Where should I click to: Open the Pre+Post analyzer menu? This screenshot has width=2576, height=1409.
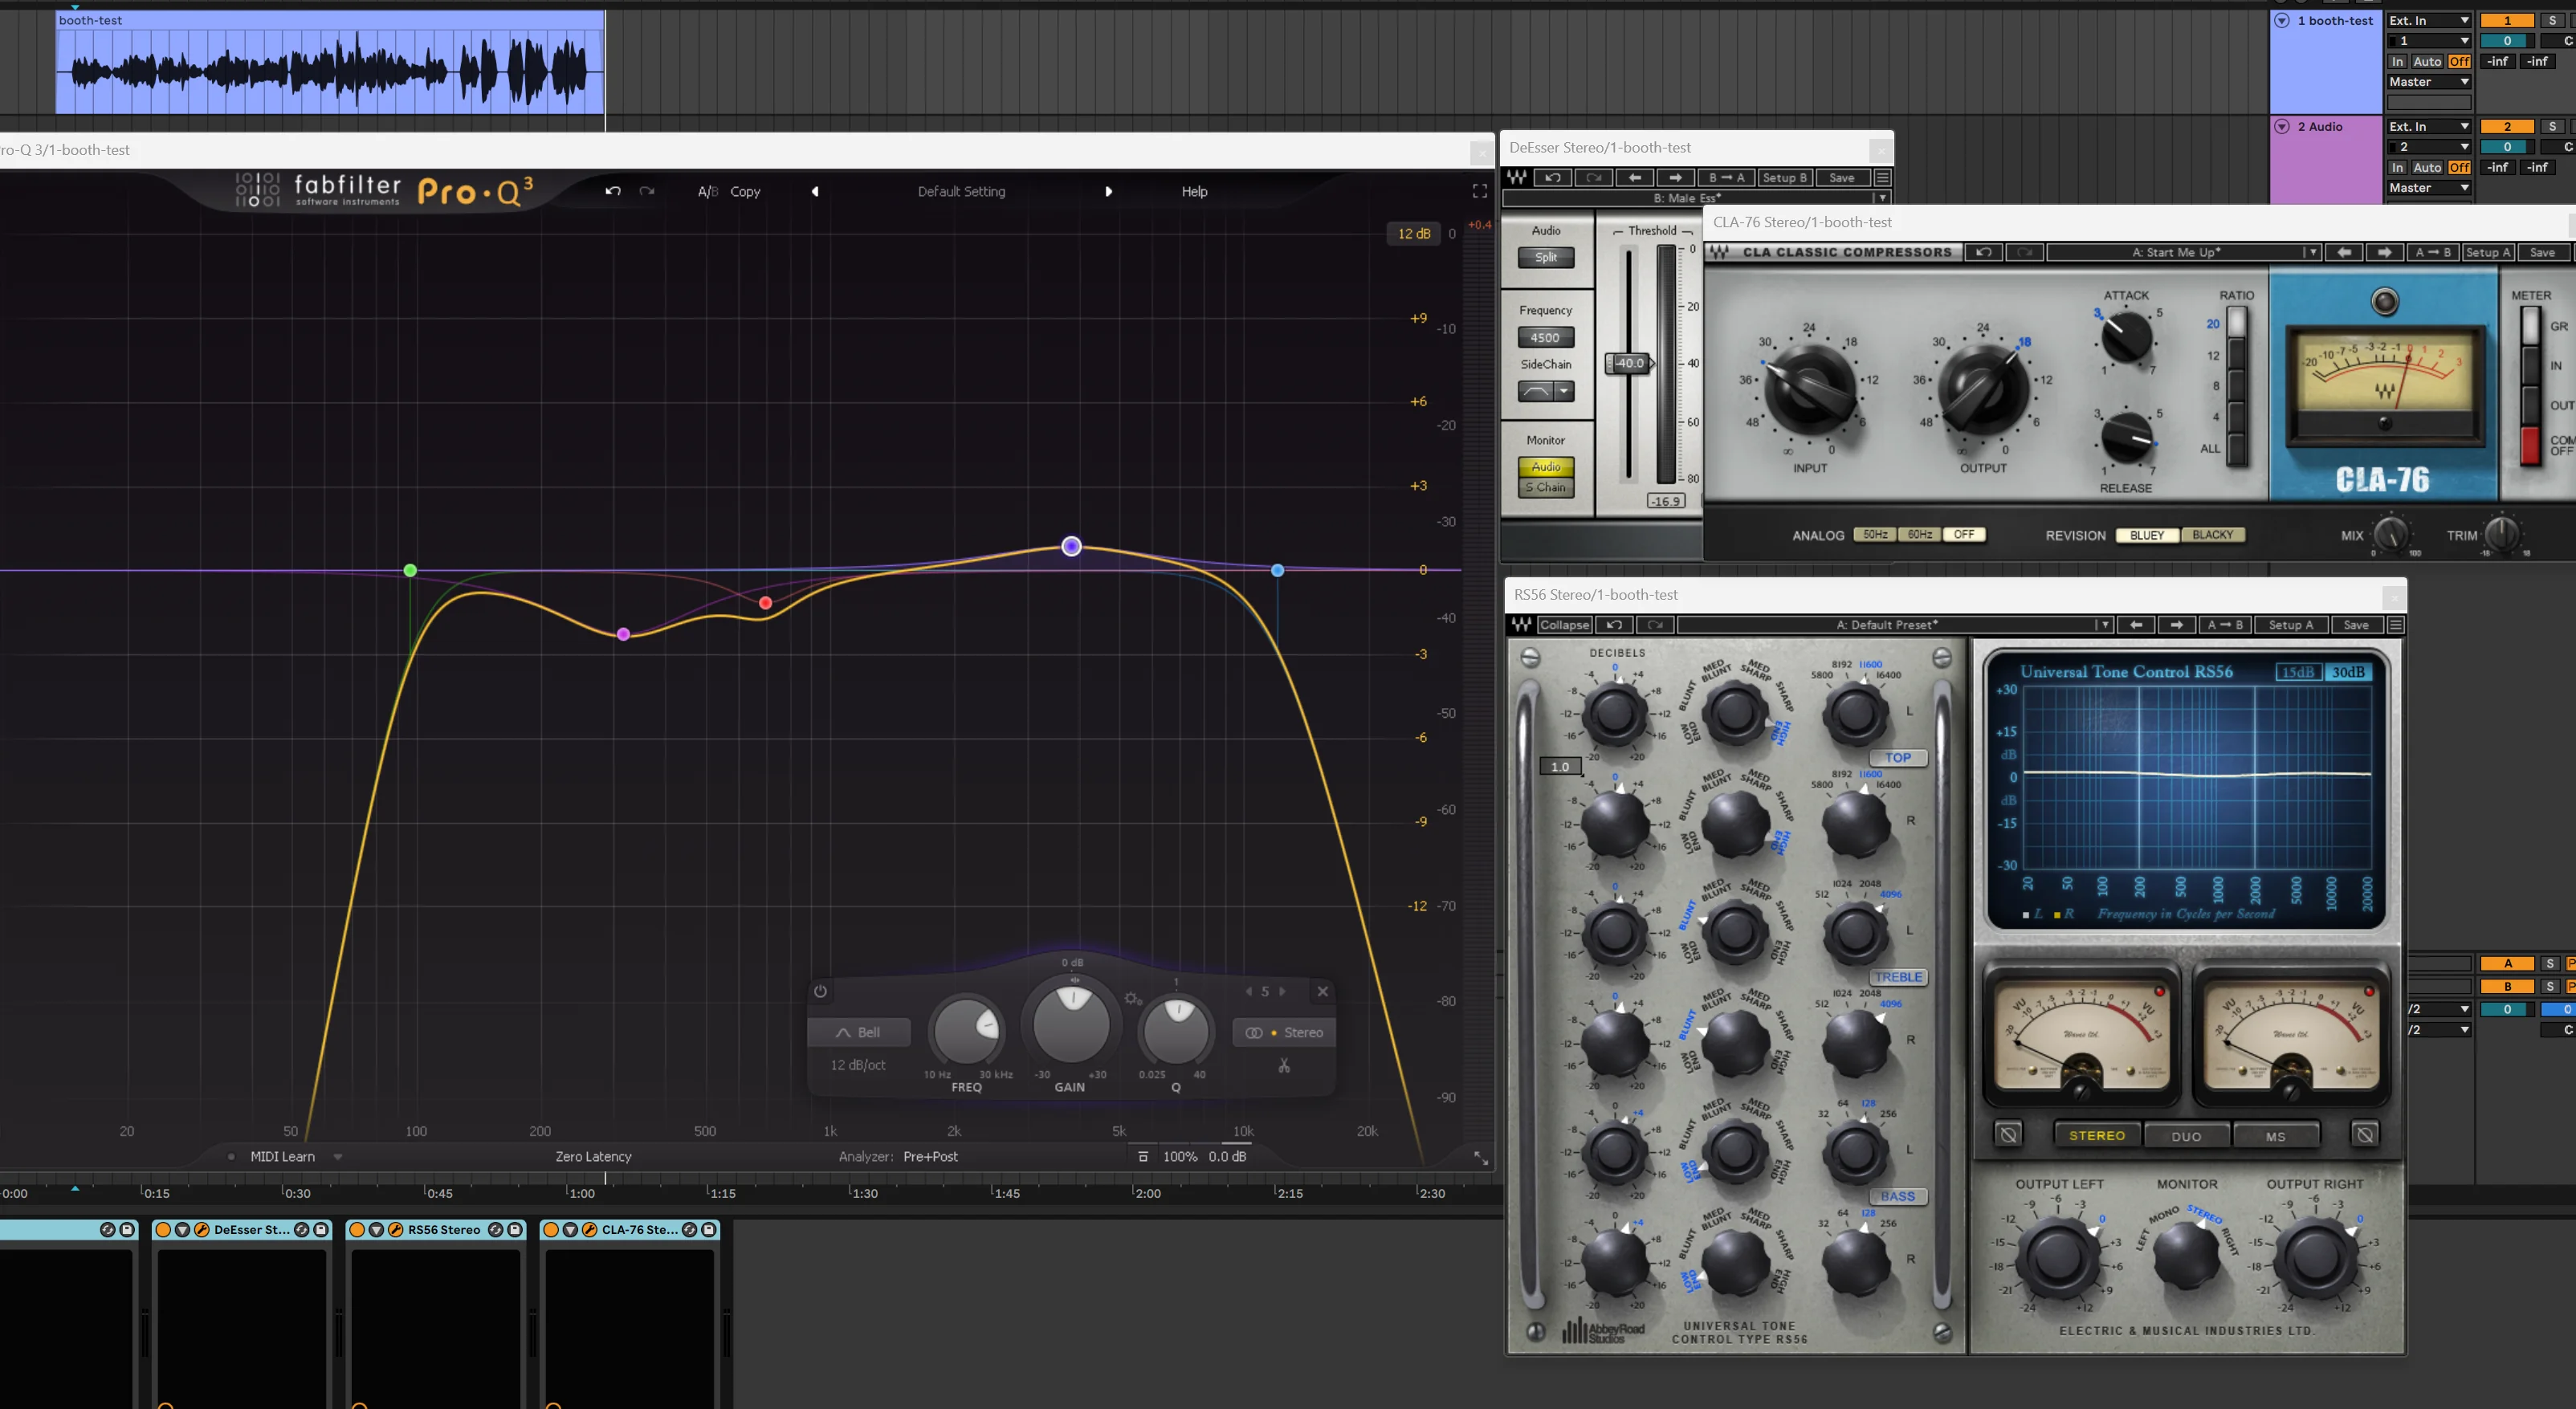(930, 1156)
